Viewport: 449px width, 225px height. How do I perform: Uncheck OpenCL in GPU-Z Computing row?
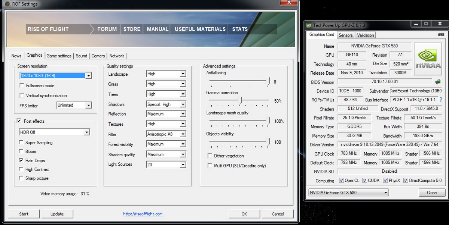tap(341, 181)
